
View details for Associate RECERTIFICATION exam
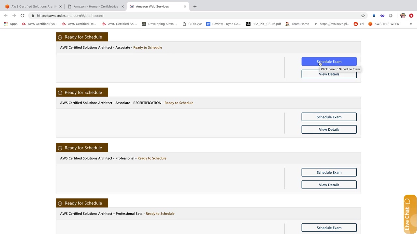[x=329, y=129]
